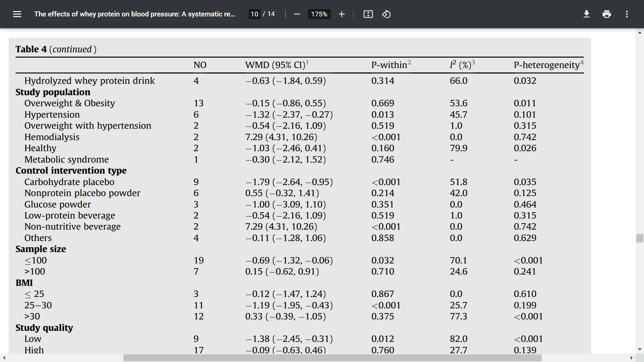
Task: Click the 'Others' row label
Action: point(38,238)
